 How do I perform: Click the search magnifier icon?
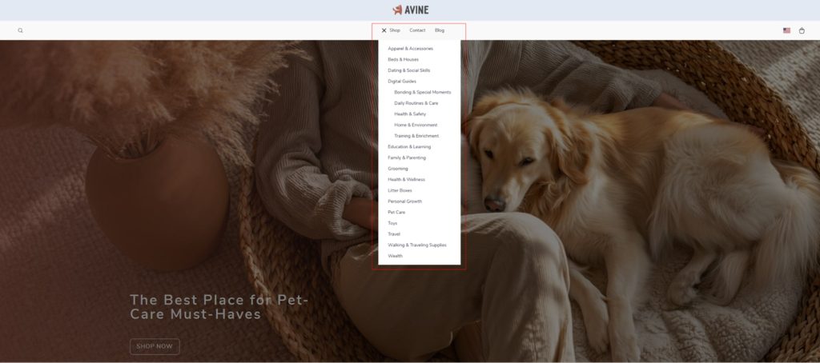tap(21, 30)
